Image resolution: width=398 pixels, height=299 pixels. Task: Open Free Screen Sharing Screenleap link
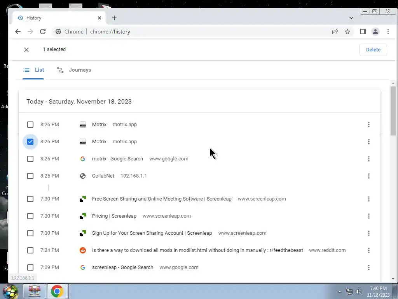pos(162,199)
